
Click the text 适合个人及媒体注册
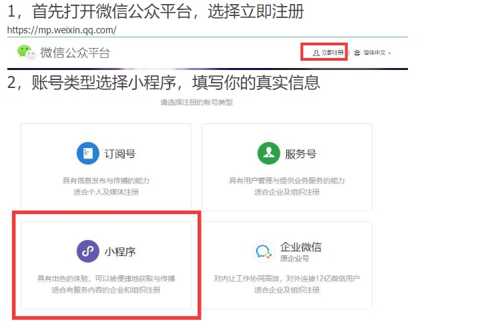point(106,192)
